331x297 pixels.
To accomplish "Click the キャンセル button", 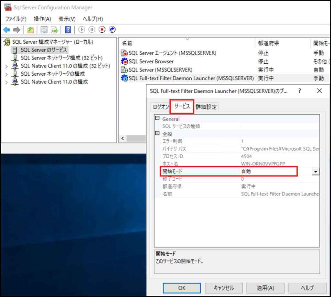I will coord(224,288).
